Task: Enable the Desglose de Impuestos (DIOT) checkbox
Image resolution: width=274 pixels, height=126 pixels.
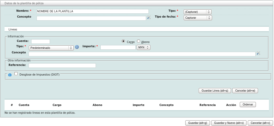Action: [x=16, y=74]
